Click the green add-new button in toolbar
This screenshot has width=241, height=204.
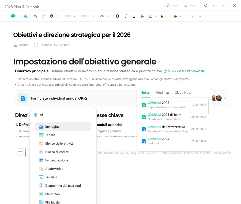coord(13,16)
